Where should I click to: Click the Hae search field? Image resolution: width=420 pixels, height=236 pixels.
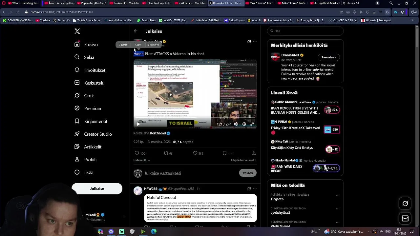(305, 31)
